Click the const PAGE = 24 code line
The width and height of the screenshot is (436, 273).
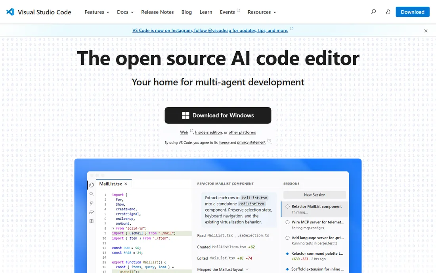click(x=127, y=253)
